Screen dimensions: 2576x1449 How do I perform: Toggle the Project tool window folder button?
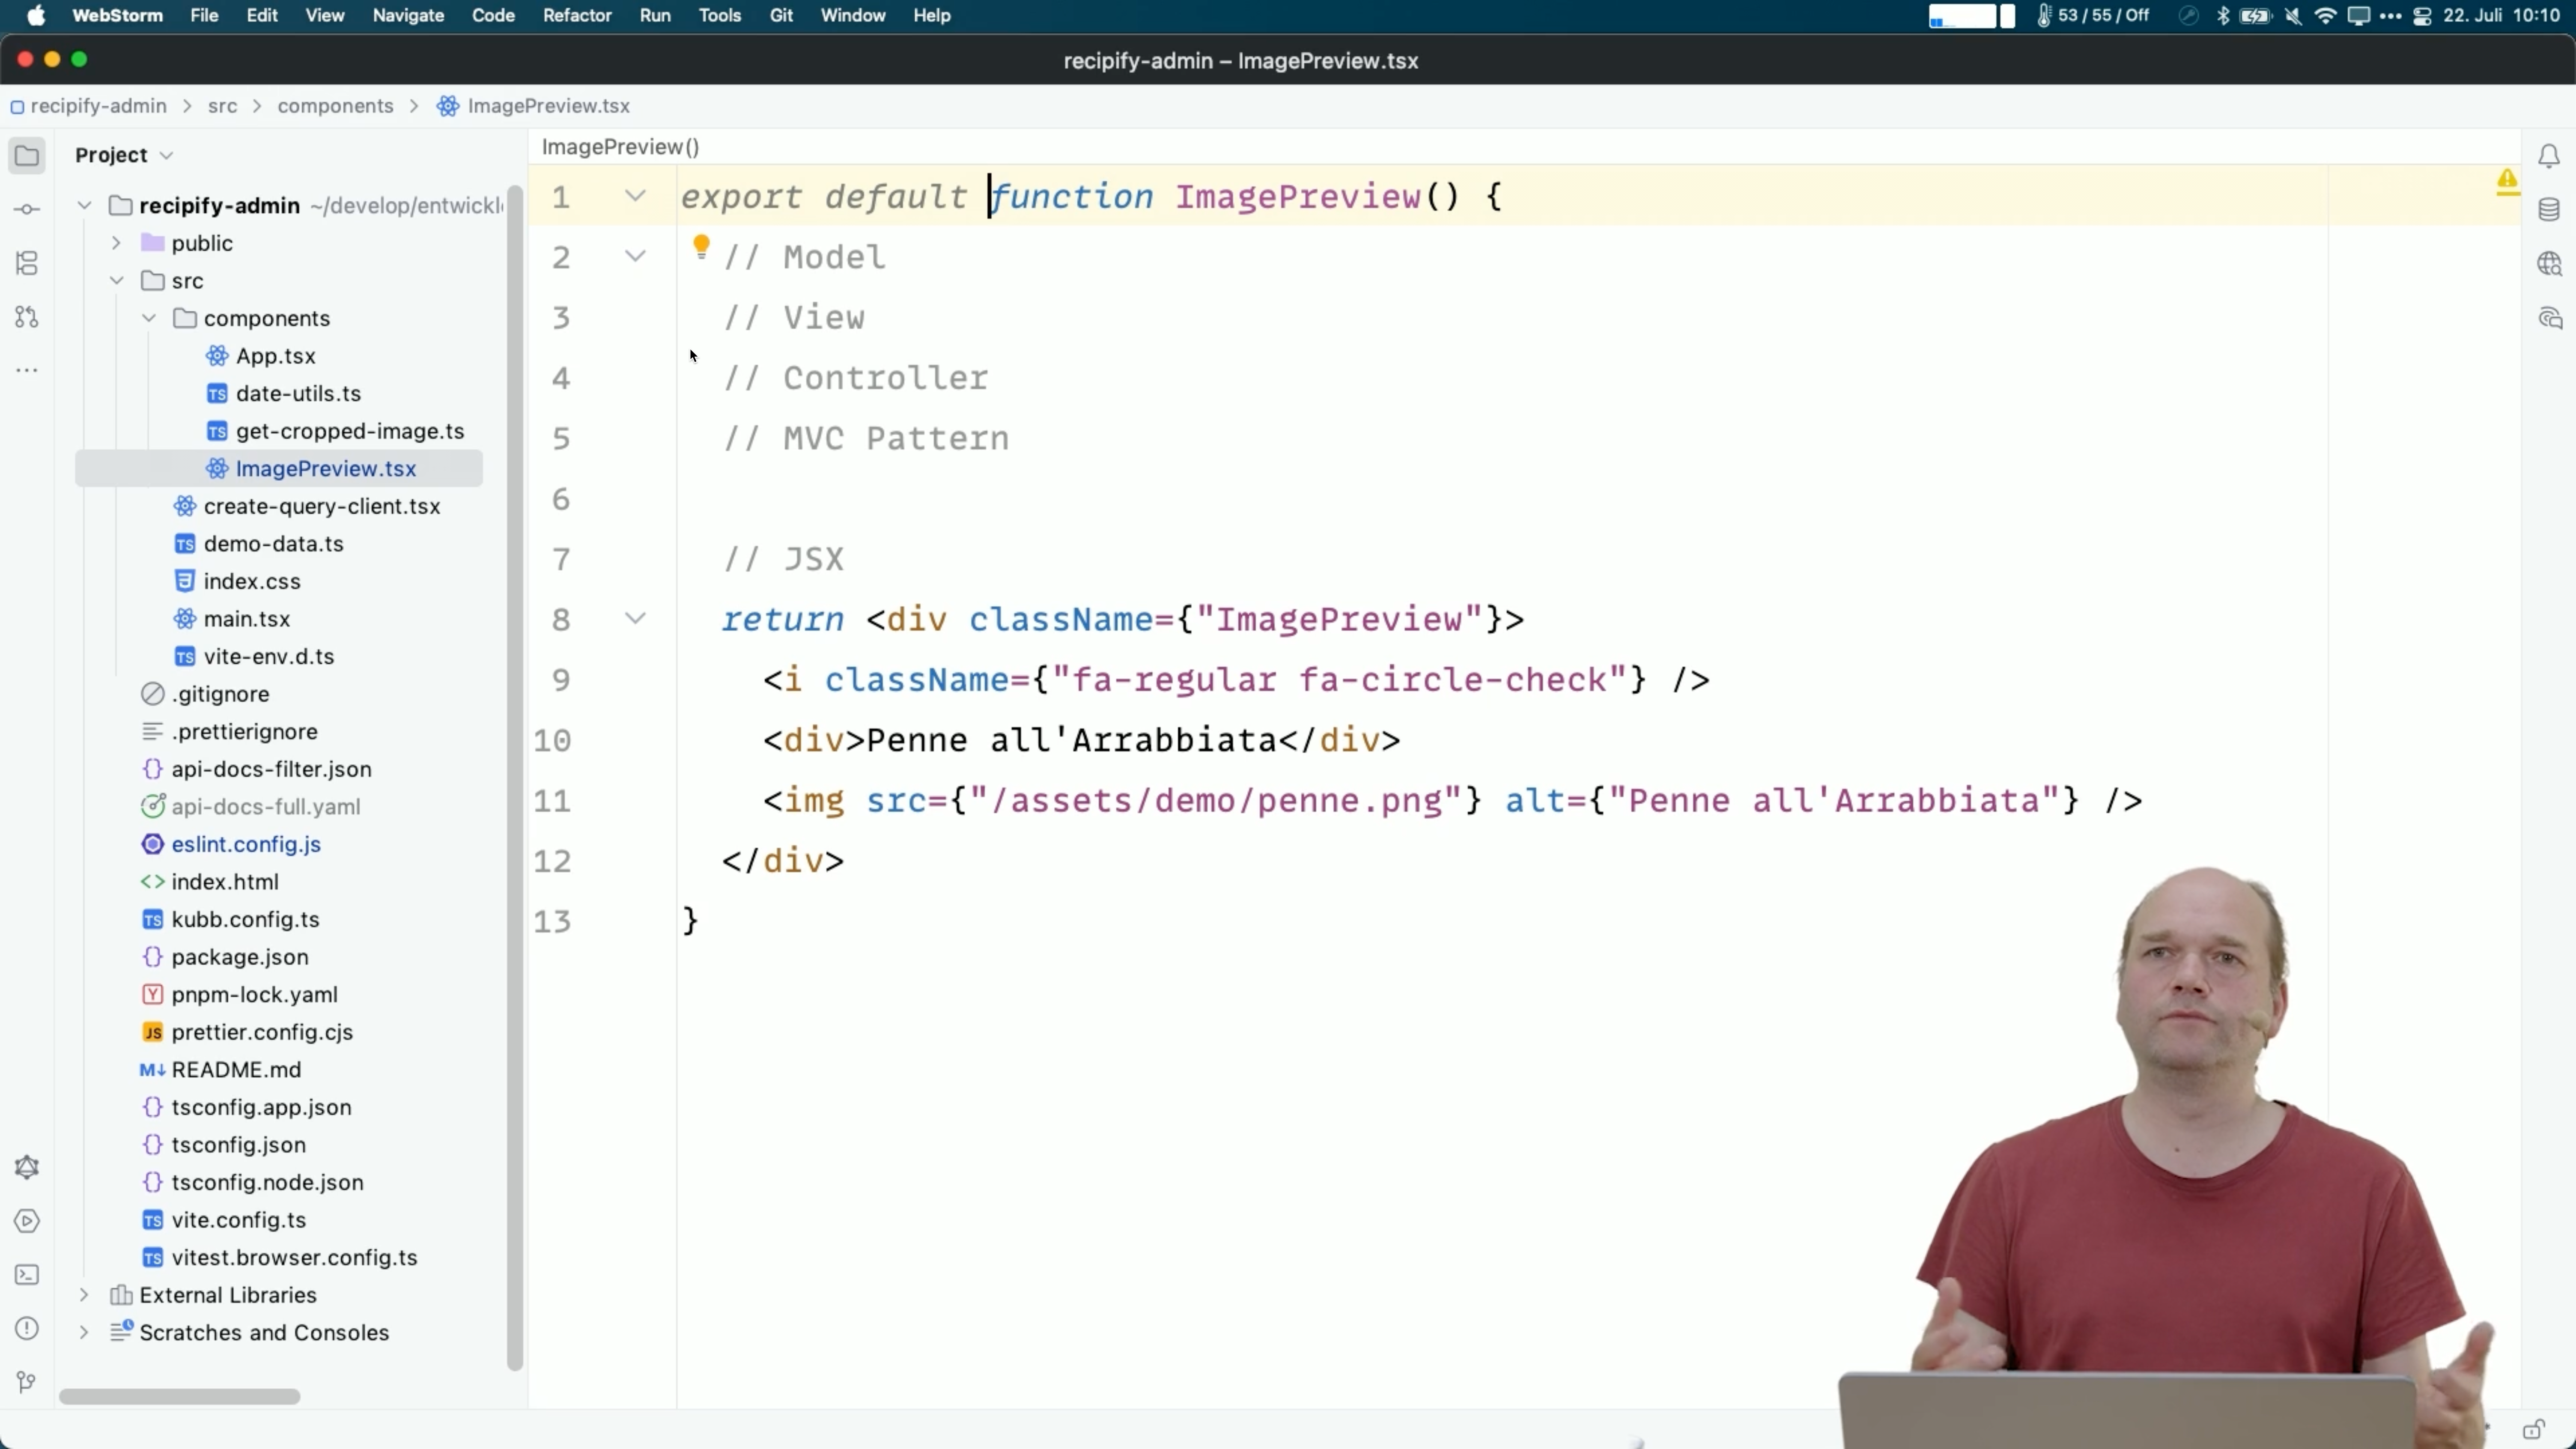coord(27,156)
